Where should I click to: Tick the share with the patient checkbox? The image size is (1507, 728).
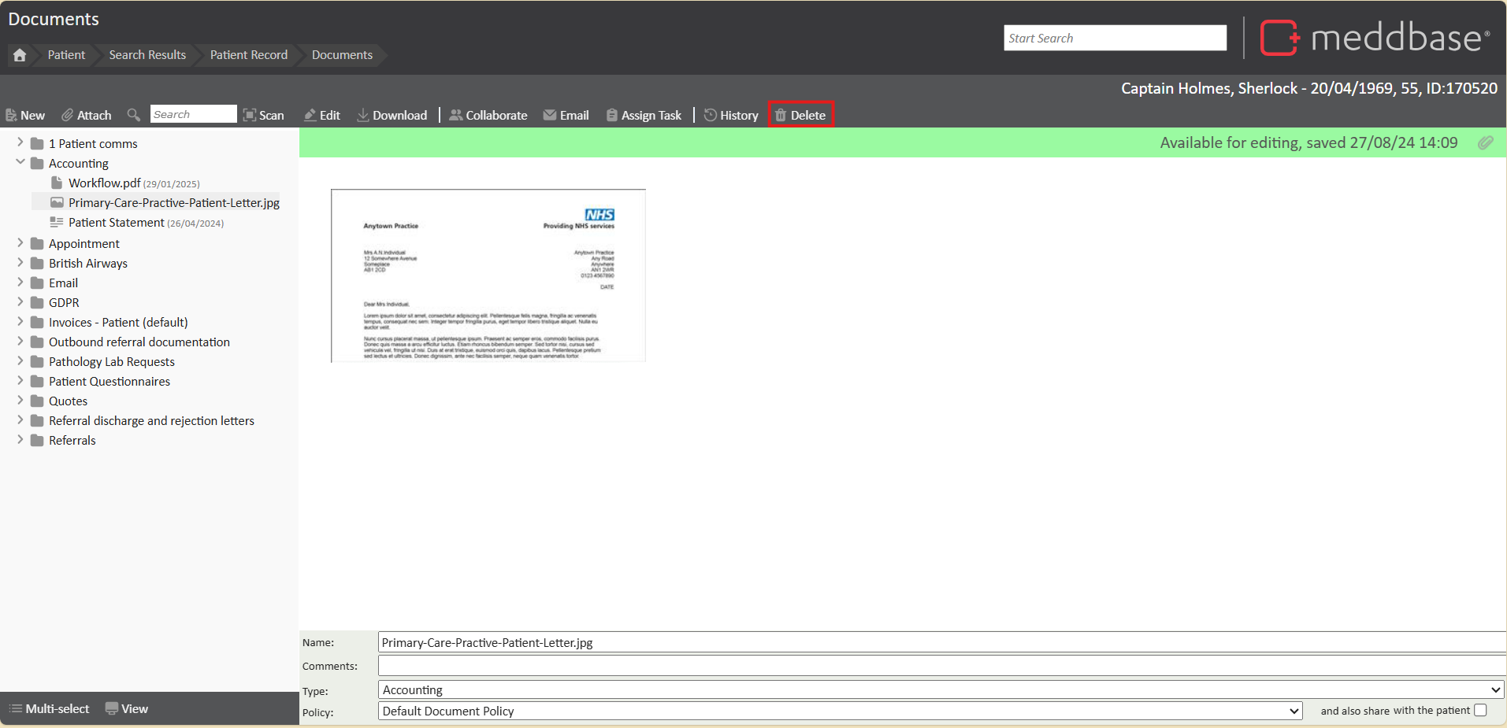pos(1480,710)
